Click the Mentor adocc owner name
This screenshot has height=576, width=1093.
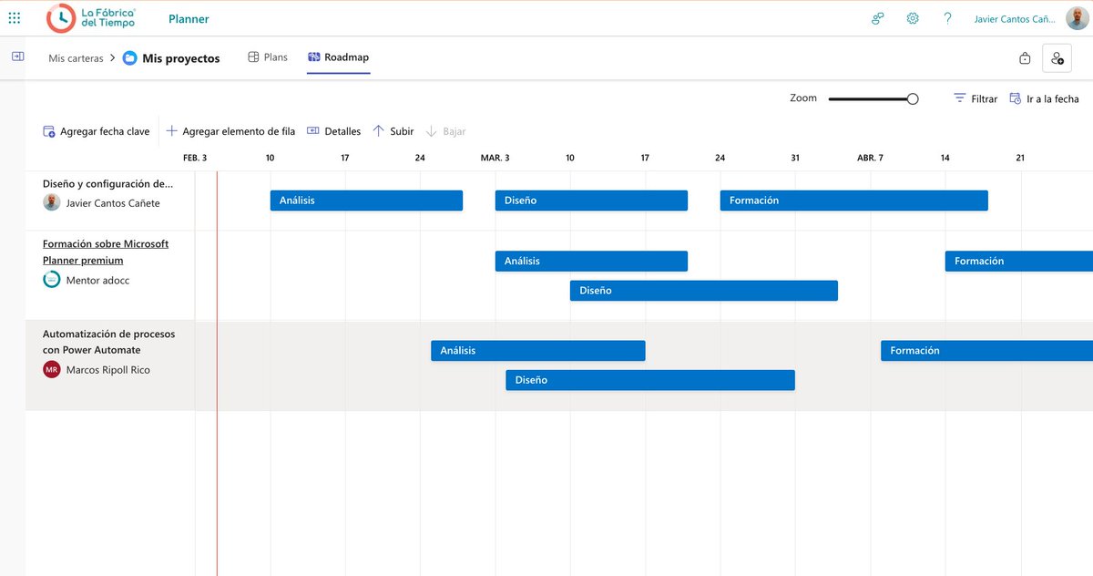(98, 281)
